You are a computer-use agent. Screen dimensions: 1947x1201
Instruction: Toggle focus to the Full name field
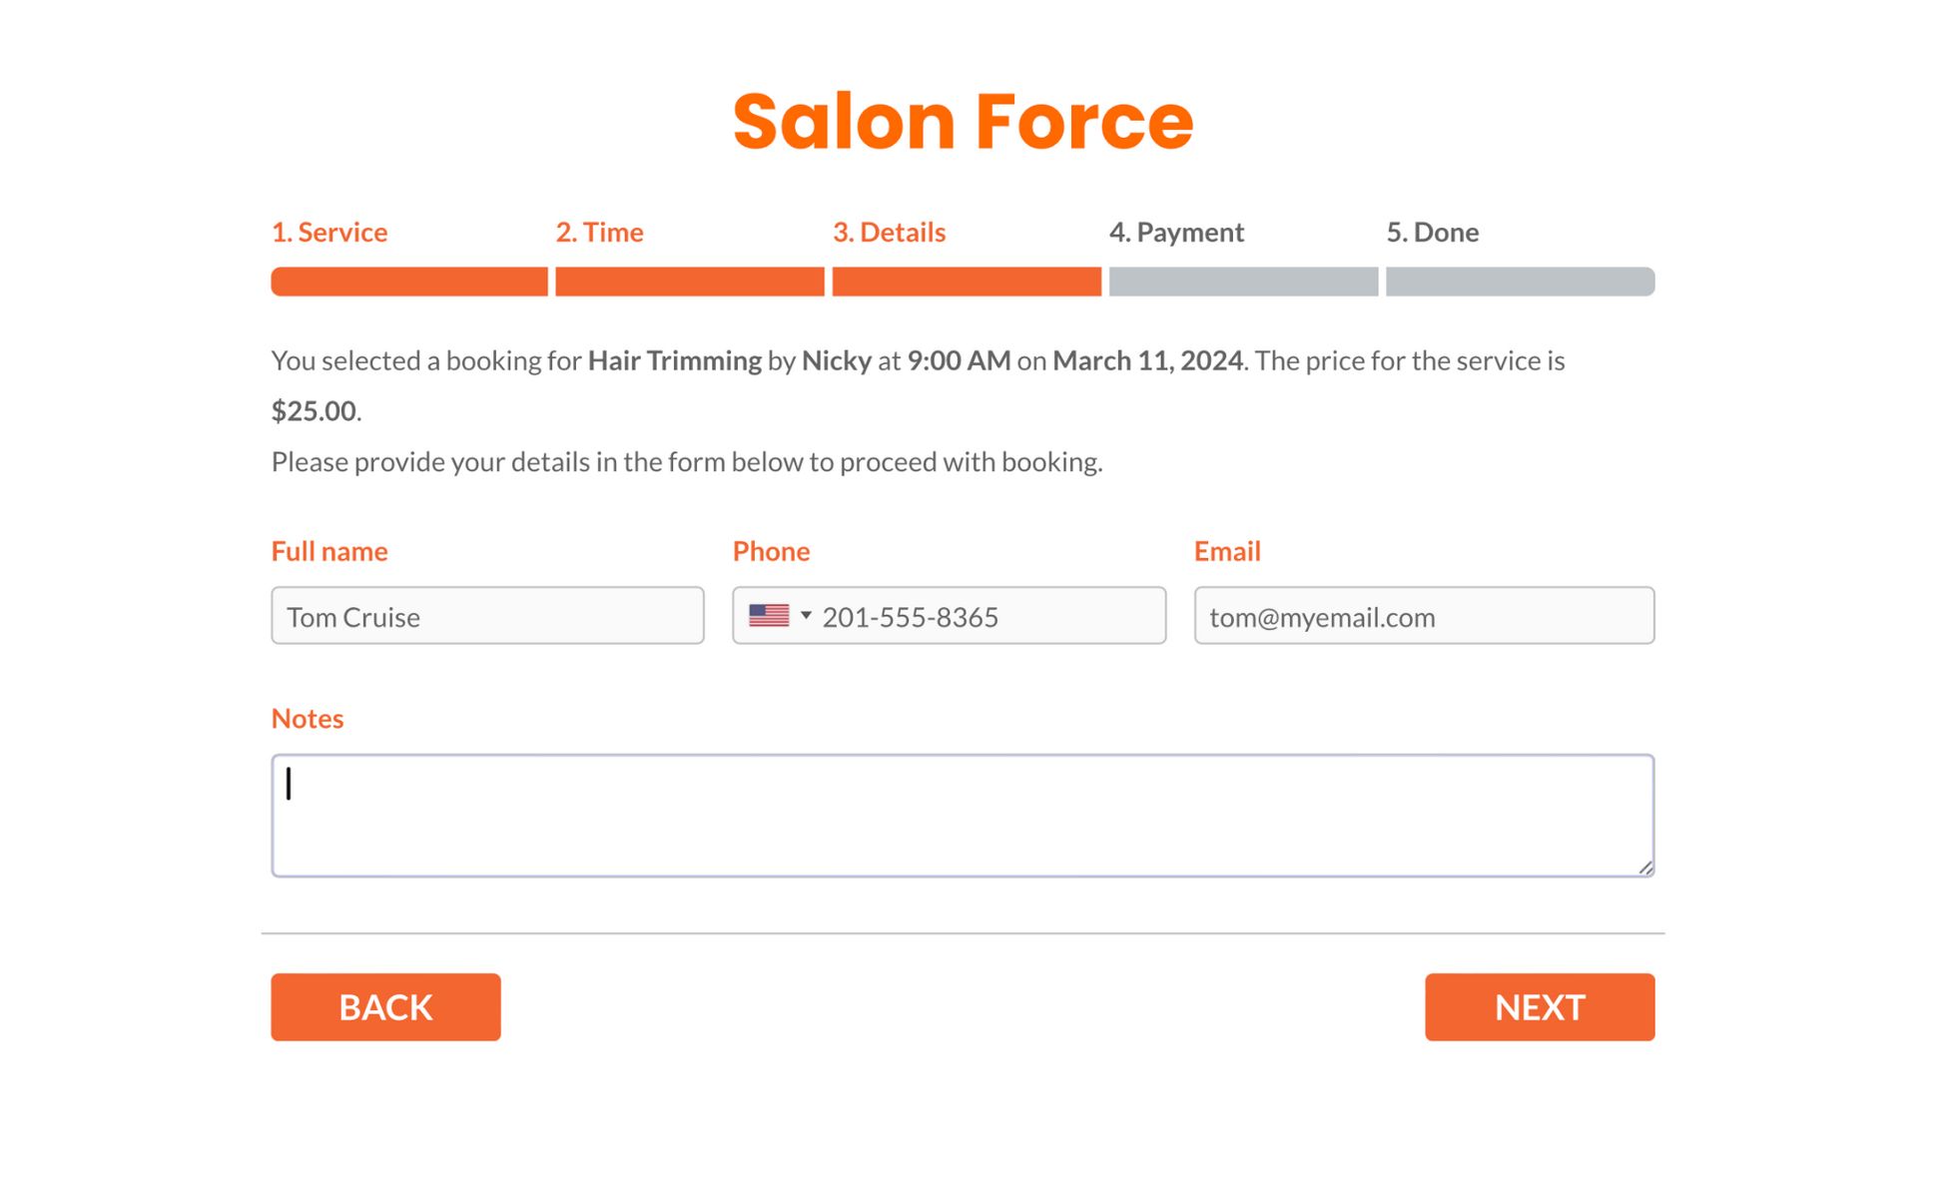coord(488,616)
